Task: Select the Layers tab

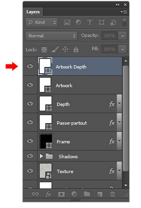Action: coord(33,12)
